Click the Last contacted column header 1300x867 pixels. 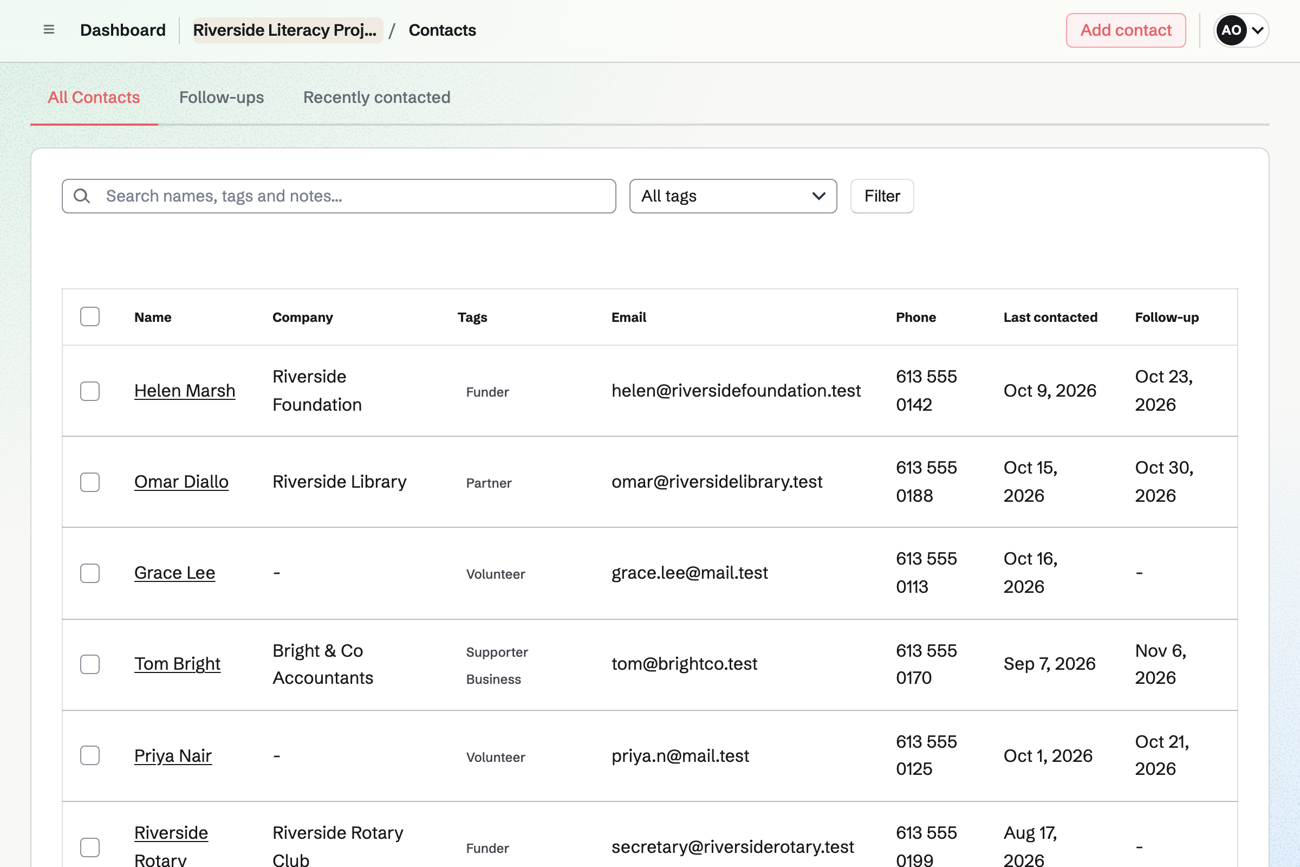[1050, 317]
